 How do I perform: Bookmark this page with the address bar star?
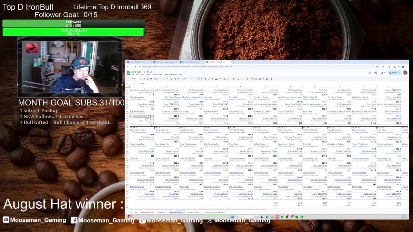(377, 67)
